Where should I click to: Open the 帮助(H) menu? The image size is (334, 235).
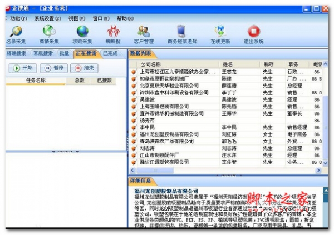pos(125,18)
